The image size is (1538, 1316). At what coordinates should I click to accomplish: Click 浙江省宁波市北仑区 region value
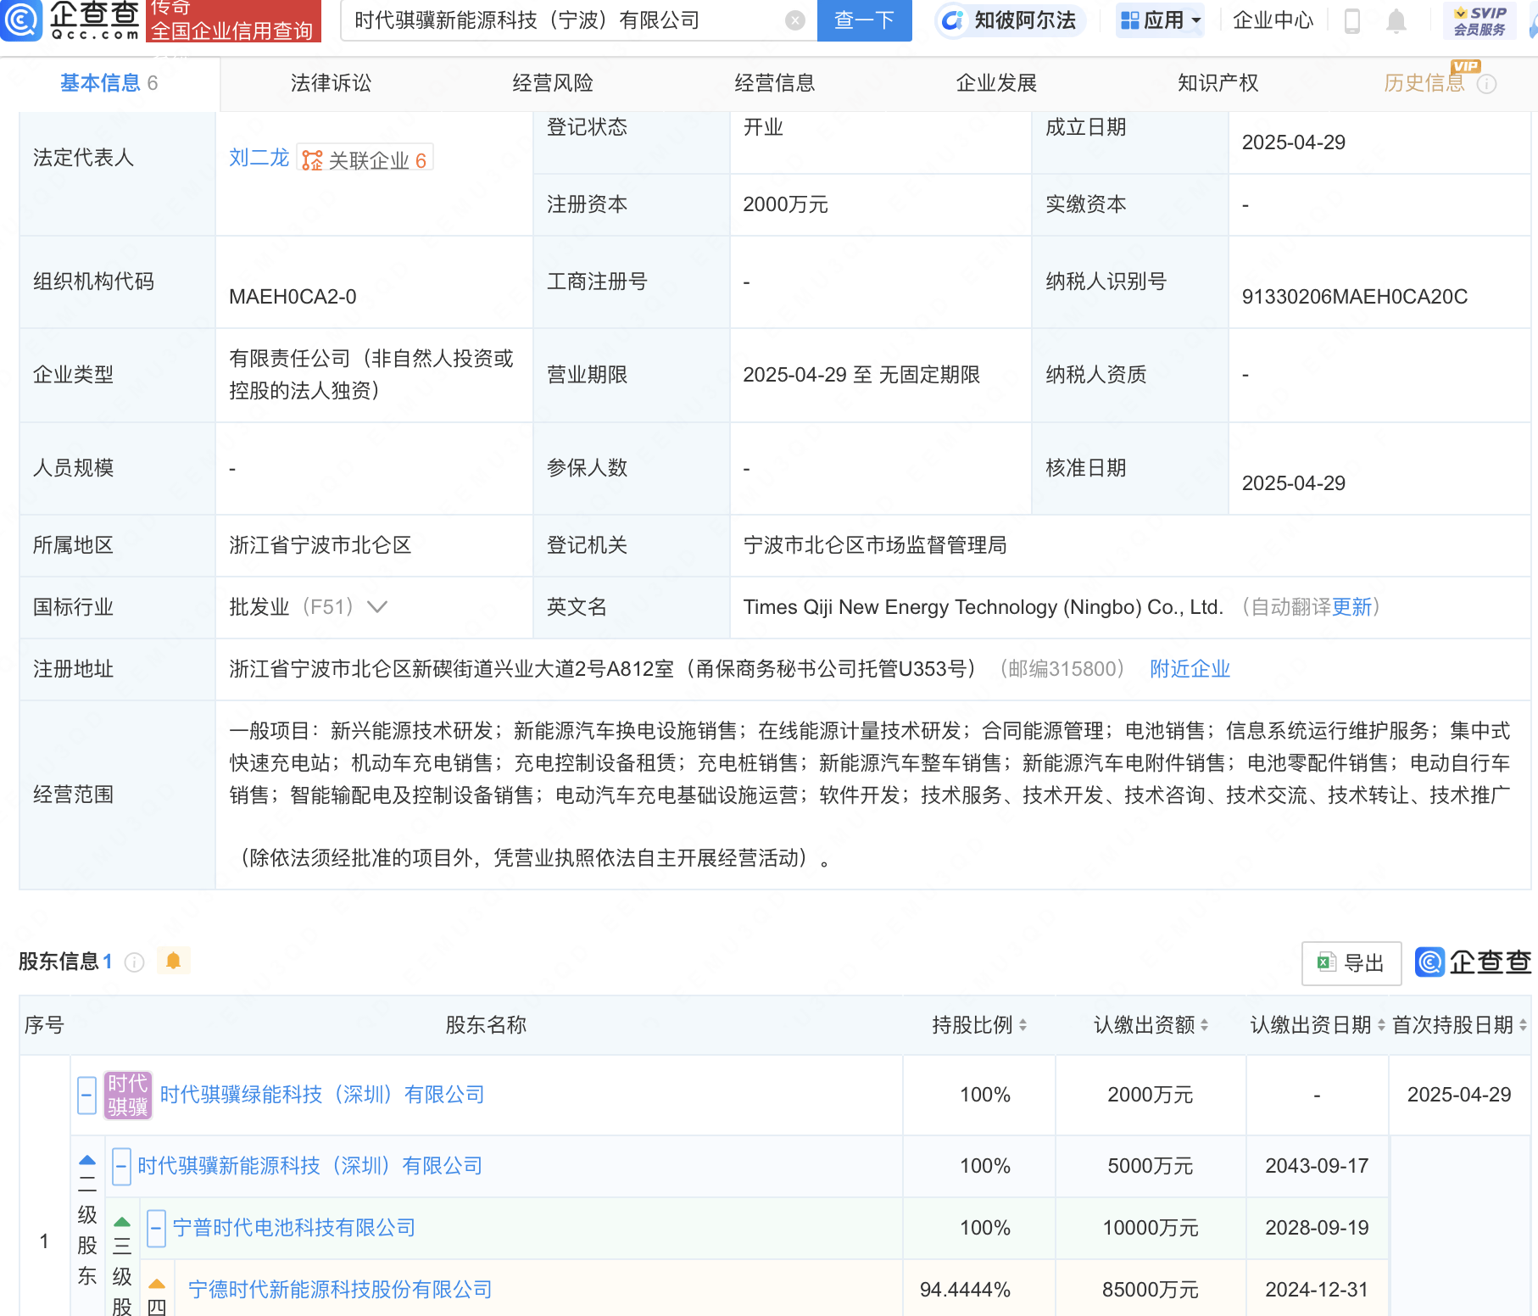320,545
